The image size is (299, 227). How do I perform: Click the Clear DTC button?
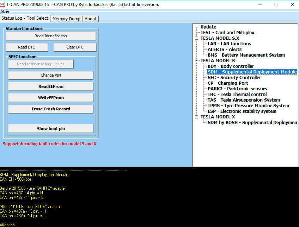(75, 47)
